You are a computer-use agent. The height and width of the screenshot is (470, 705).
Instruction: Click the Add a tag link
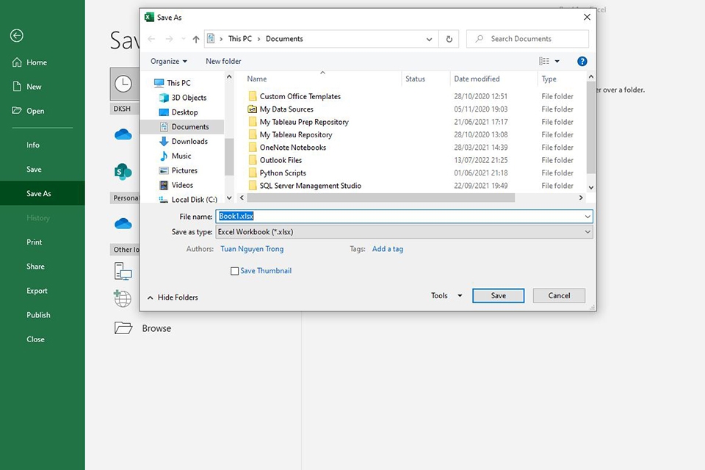point(387,249)
